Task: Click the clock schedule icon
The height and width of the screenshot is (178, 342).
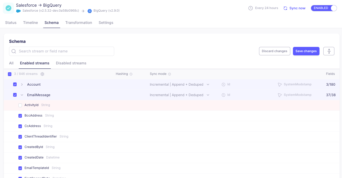Action: 250,8
